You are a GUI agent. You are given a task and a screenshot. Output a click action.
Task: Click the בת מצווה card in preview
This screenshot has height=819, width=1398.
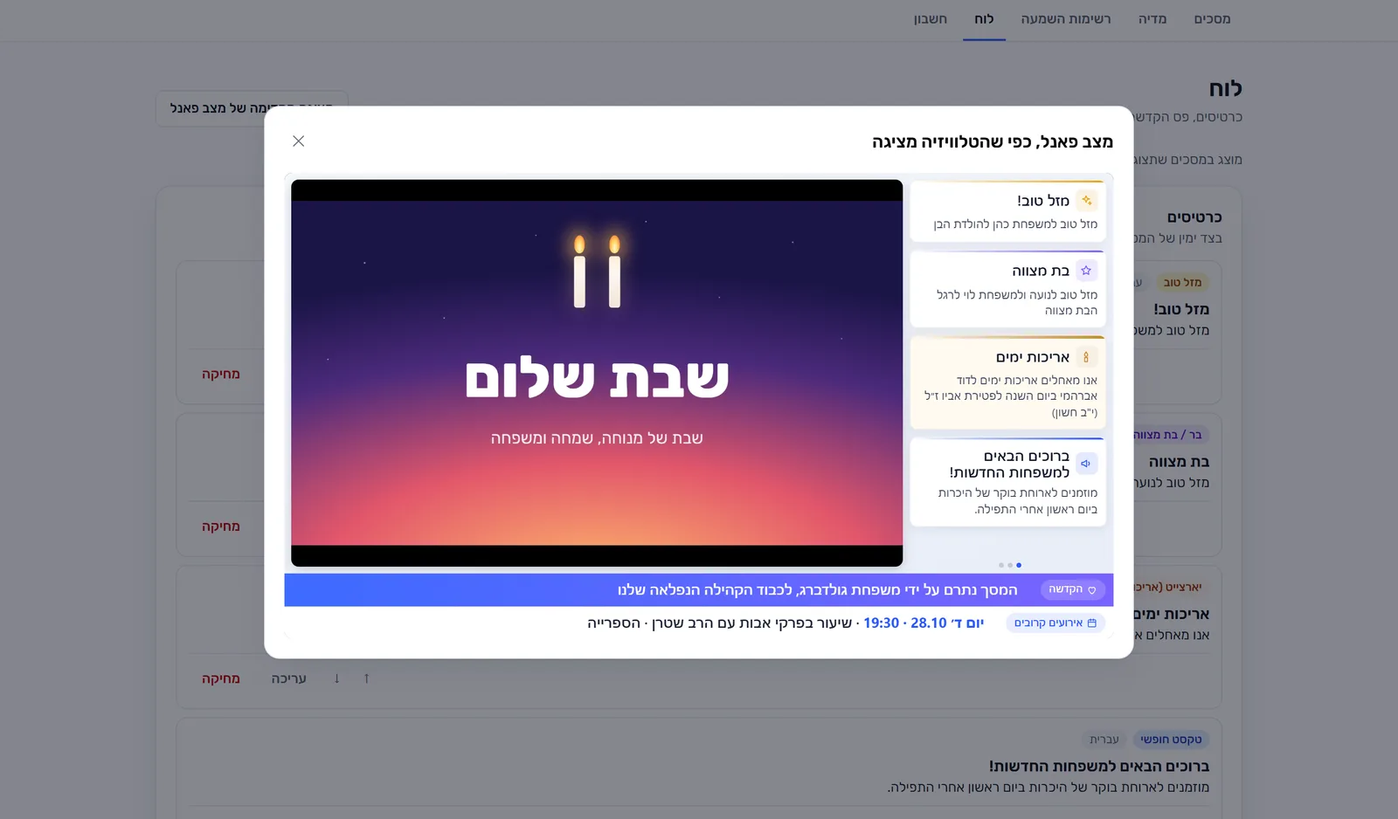coord(1007,289)
